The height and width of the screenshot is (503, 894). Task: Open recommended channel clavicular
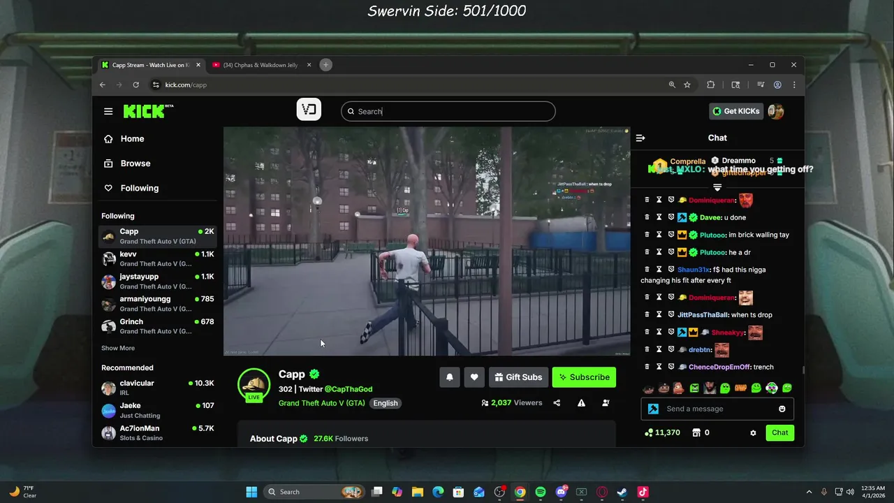(158, 388)
